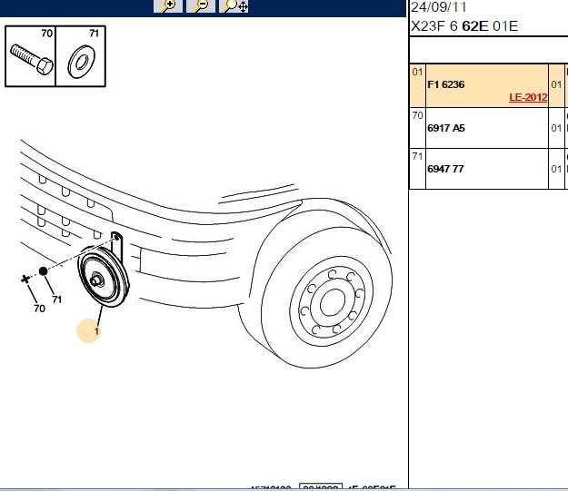Select part number 6947 77

(x=445, y=169)
